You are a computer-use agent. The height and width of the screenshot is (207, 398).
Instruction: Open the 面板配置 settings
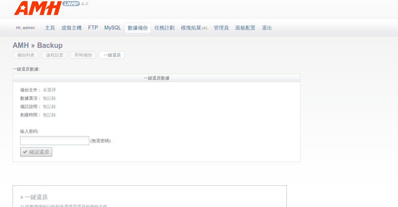click(245, 28)
